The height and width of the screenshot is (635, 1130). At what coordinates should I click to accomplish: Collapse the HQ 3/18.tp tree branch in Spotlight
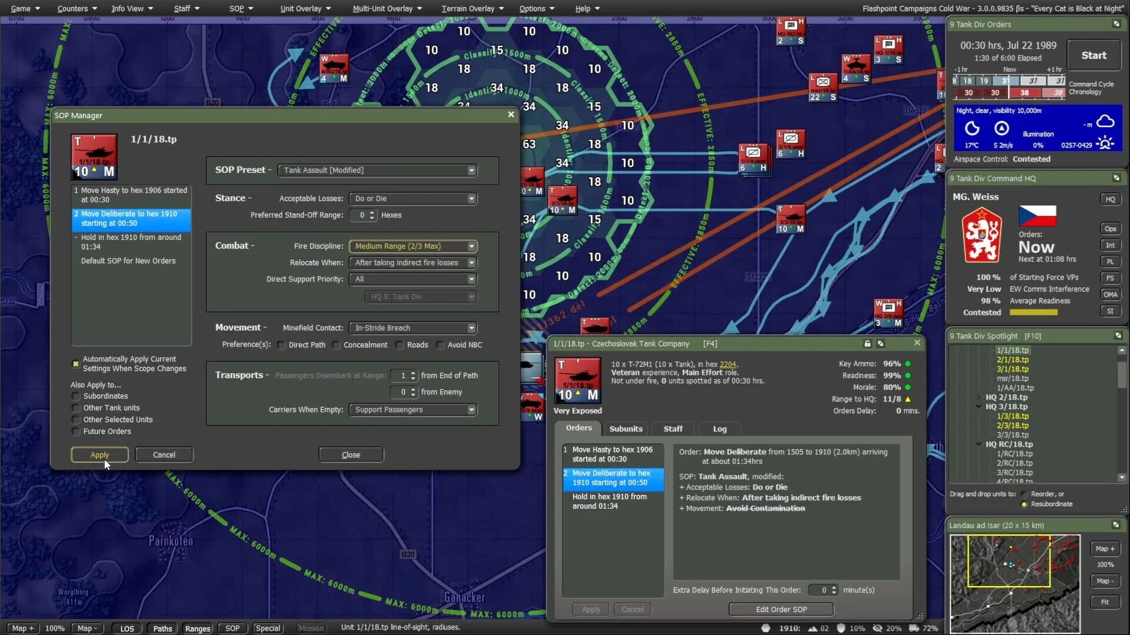pyautogui.click(x=979, y=406)
